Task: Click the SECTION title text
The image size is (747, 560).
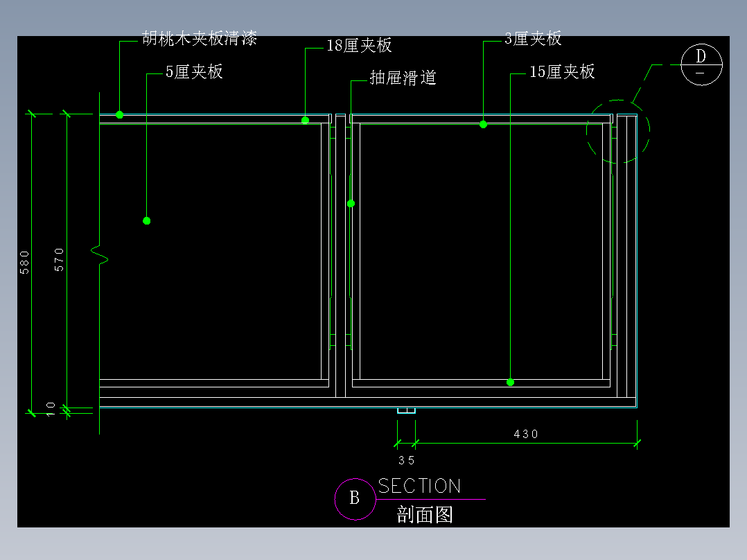Action: point(420,486)
